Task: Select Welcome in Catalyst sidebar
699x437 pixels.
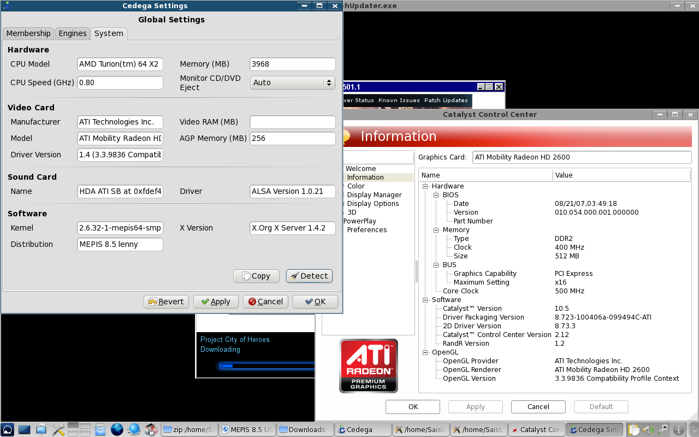Action: [x=360, y=169]
